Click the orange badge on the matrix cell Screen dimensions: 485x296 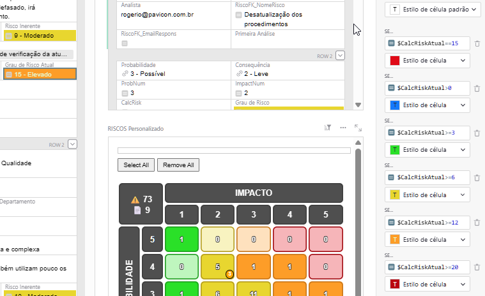(x=229, y=274)
